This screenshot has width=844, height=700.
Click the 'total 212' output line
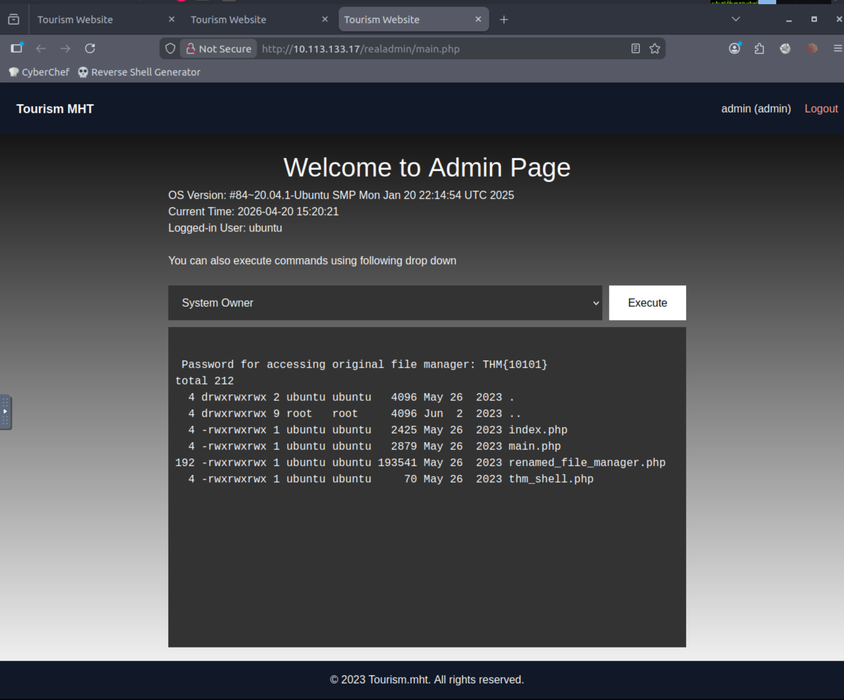click(204, 381)
